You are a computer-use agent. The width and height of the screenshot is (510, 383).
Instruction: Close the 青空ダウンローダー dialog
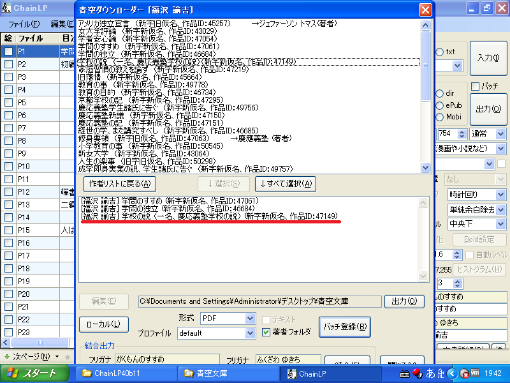pyautogui.click(x=425, y=10)
